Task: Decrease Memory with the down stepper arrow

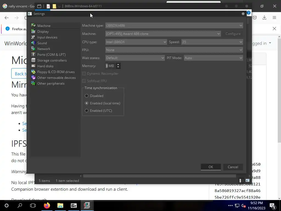Action: coord(118,67)
